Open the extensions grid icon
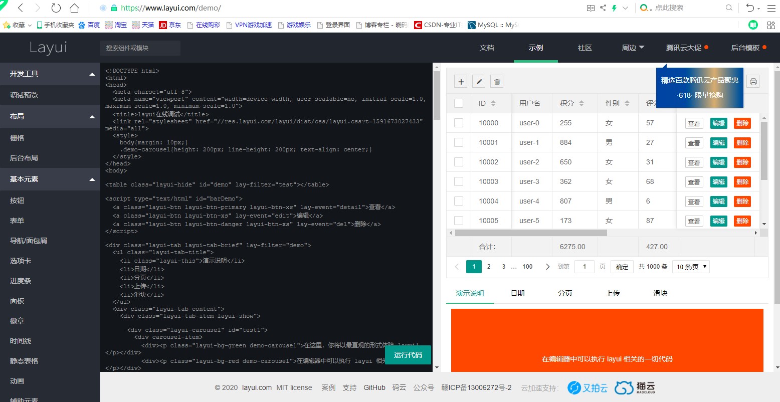The image size is (780, 402). point(771,25)
